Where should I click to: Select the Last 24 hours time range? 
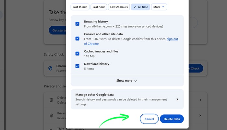[x=119, y=7]
